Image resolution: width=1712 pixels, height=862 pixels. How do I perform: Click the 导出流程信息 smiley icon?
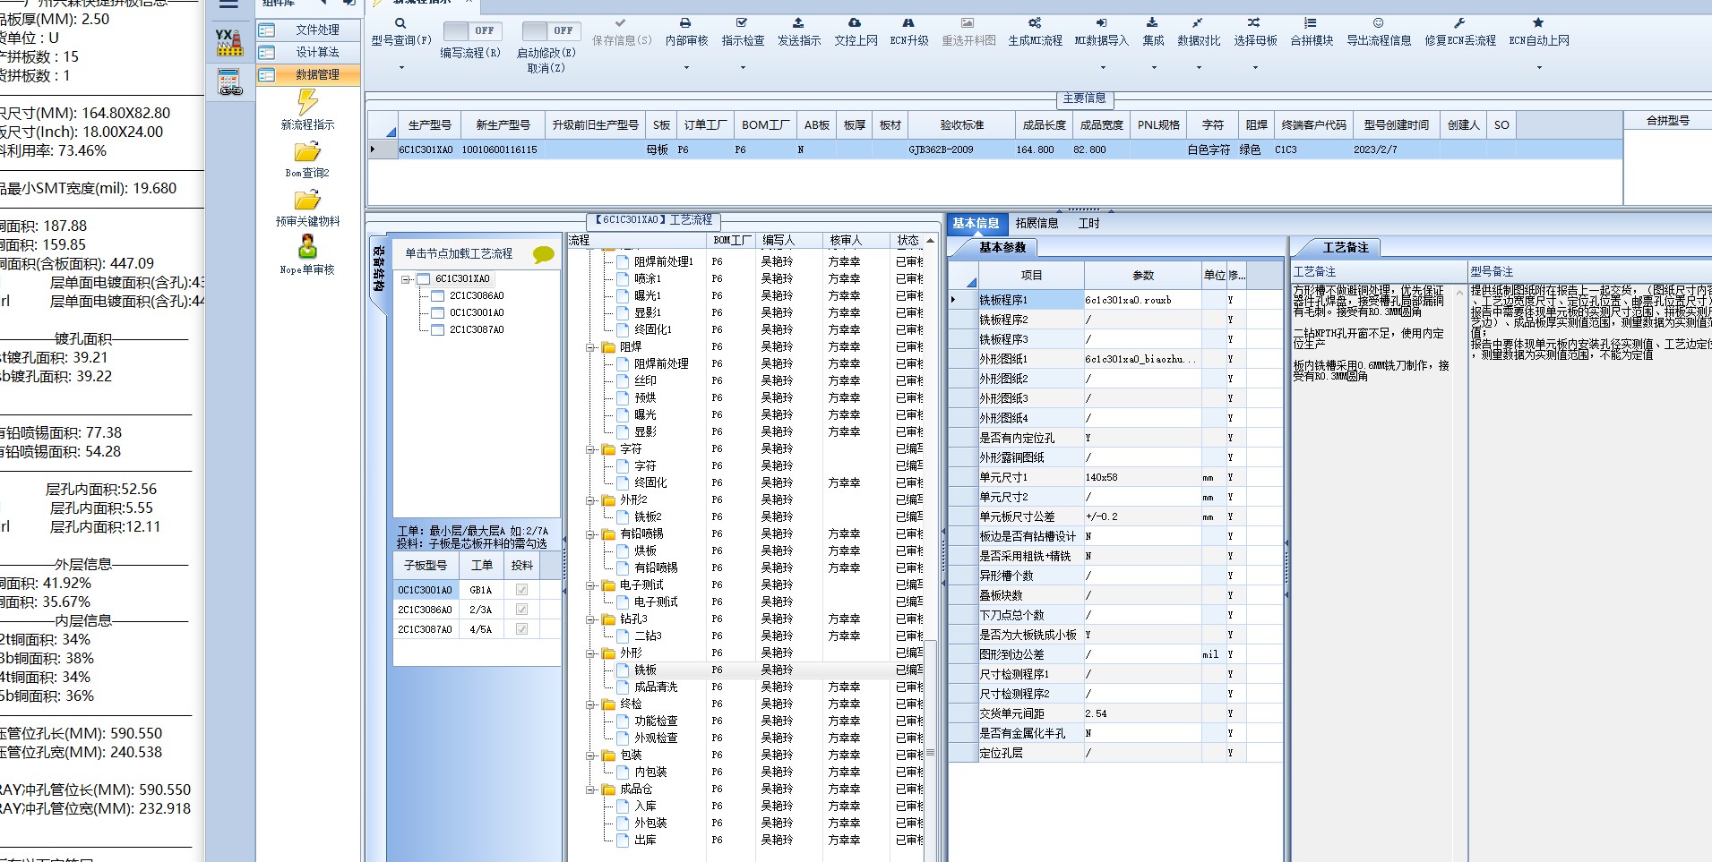(1378, 23)
